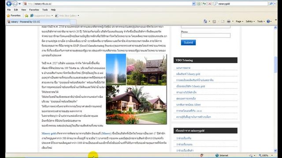This screenshot has width=282, height=158.
Task: Open the VDO Training link mentioning Albert
Action: click(189, 104)
